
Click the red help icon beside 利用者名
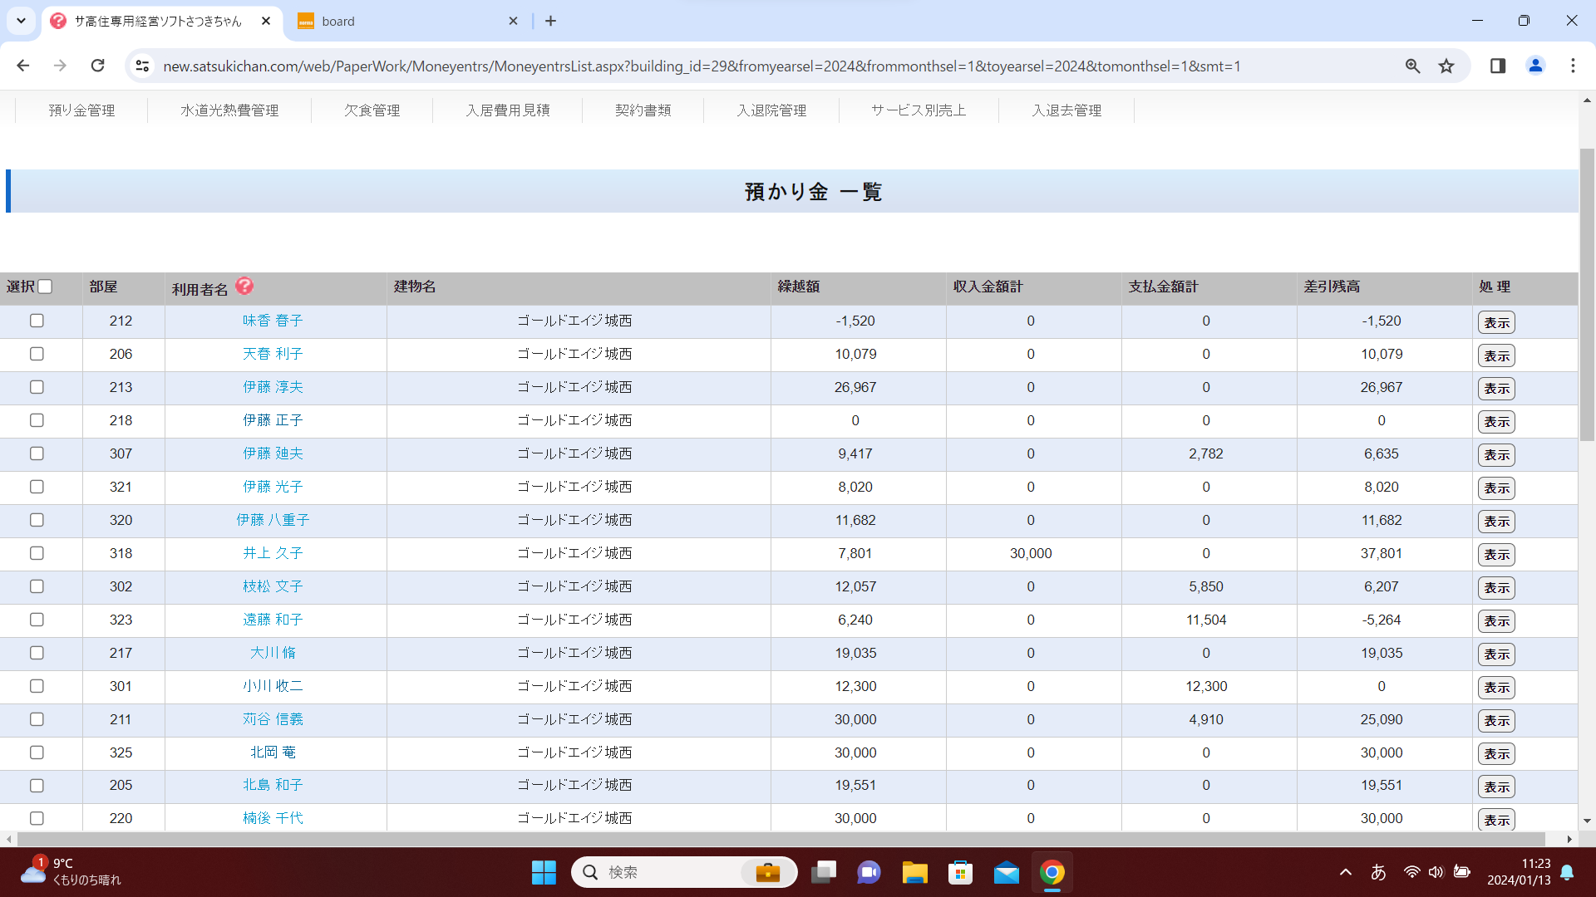pyautogui.click(x=244, y=286)
